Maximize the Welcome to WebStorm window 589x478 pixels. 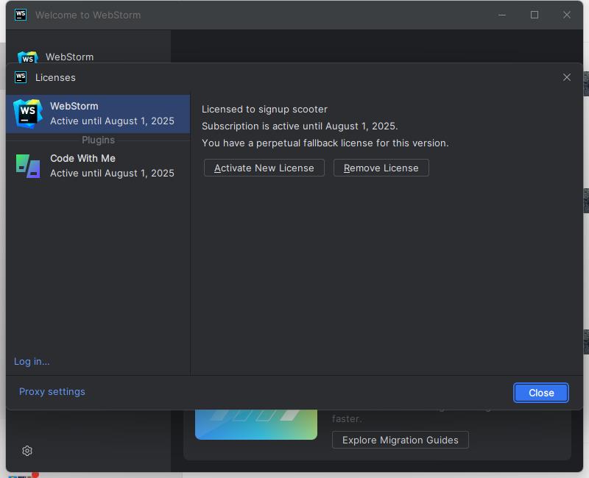[x=535, y=15]
